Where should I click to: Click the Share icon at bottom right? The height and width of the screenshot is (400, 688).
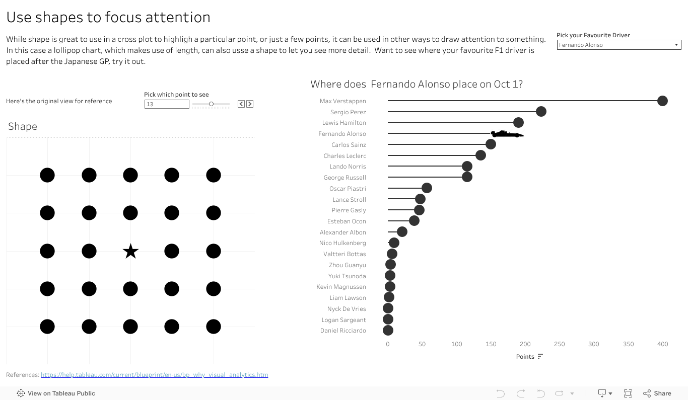point(657,393)
